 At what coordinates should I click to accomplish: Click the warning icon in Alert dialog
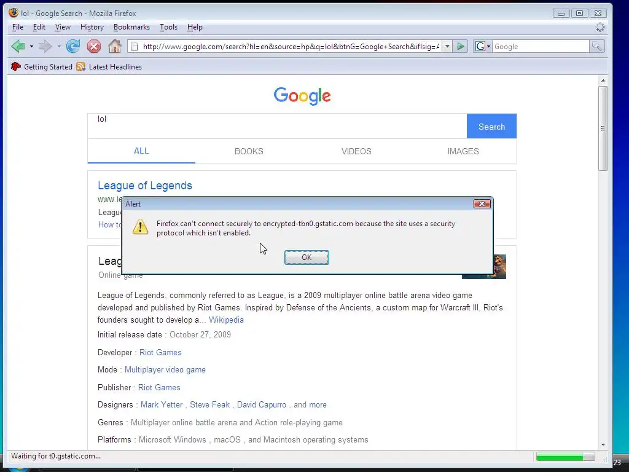(x=141, y=227)
